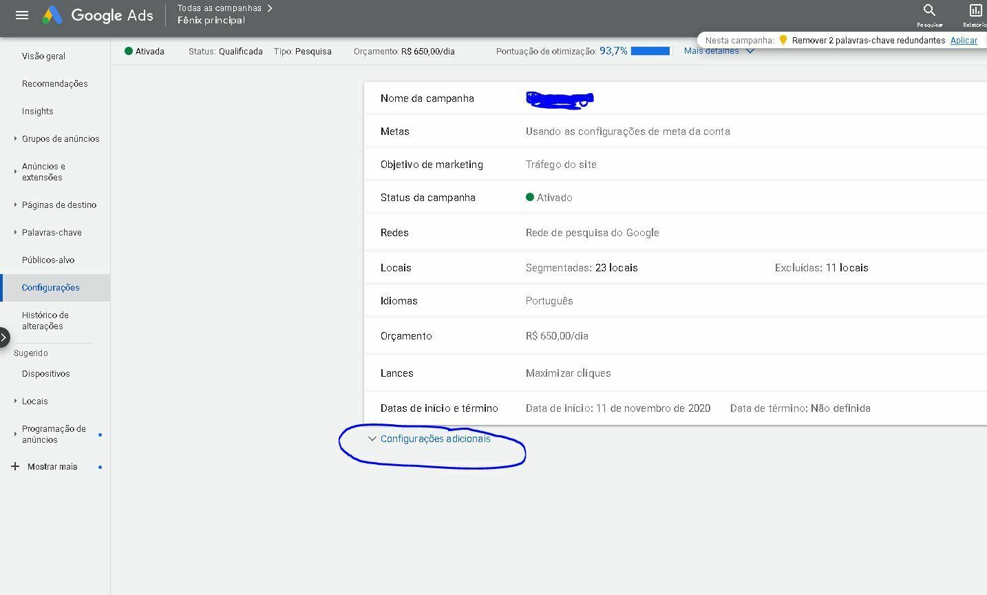Click Fênix principal campaign name in header
Viewport: 987px width, 595px height.
point(211,21)
